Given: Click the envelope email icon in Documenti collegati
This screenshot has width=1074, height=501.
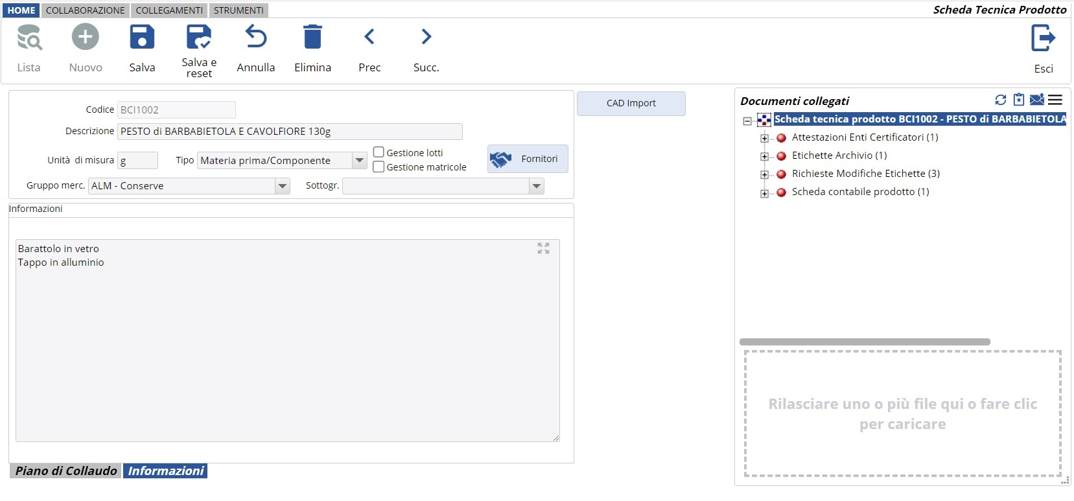Looking at the screenshot, I should click(x=1036, y=100).
